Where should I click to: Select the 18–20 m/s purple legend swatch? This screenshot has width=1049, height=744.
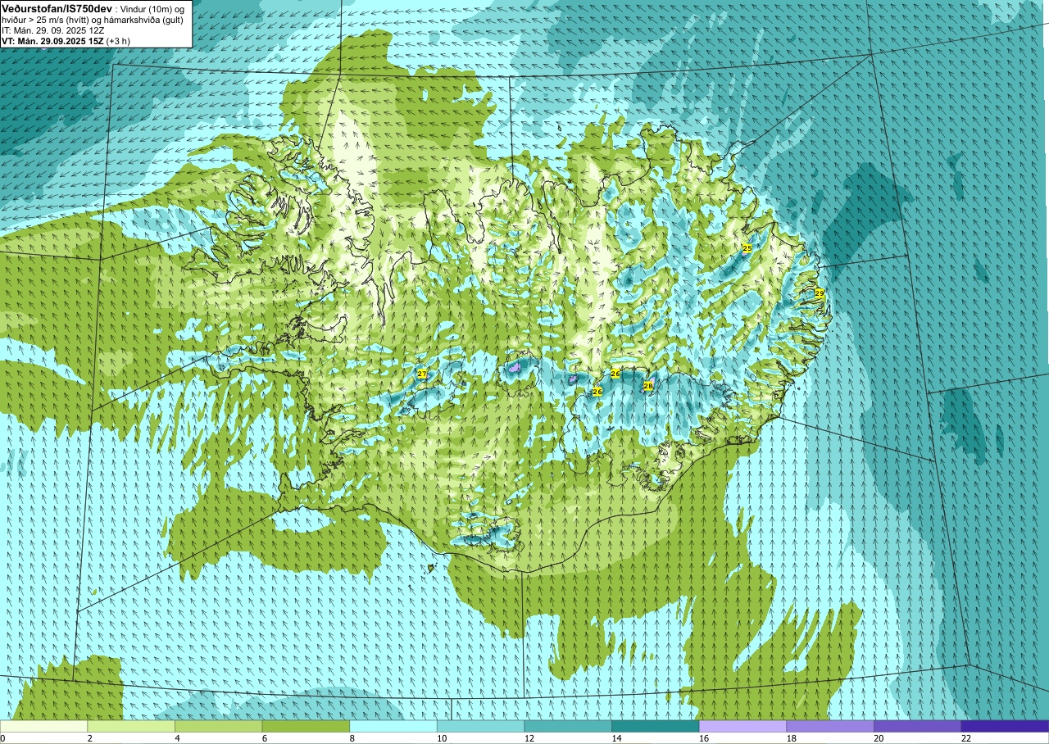830,726
